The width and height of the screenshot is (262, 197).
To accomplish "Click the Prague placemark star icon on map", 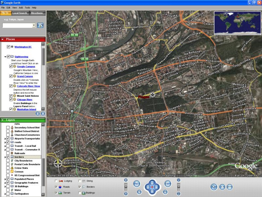I will click(152, 95).
